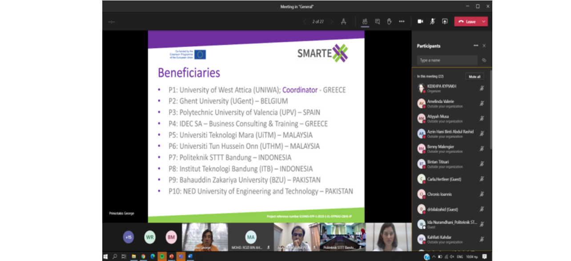571x261 pixels.
Task: Go to the previous slide
Action: pyautogui.click(x=305, y=21)
